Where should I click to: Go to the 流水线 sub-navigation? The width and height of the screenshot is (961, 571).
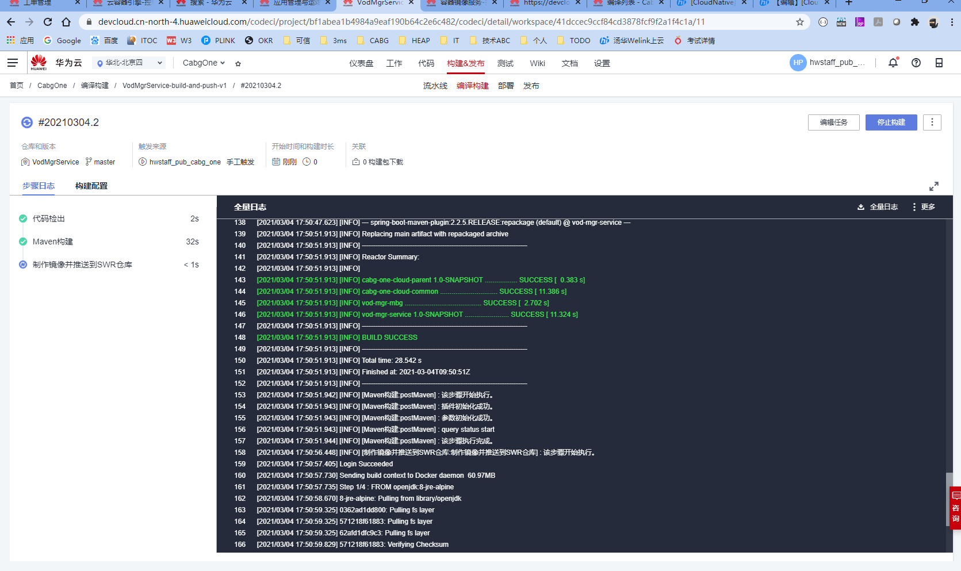(435, 86)
